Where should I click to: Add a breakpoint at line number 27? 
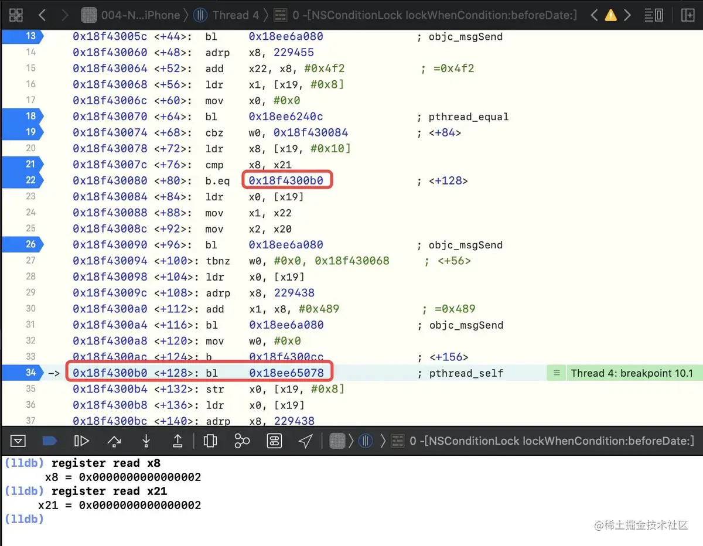(30, 260)
